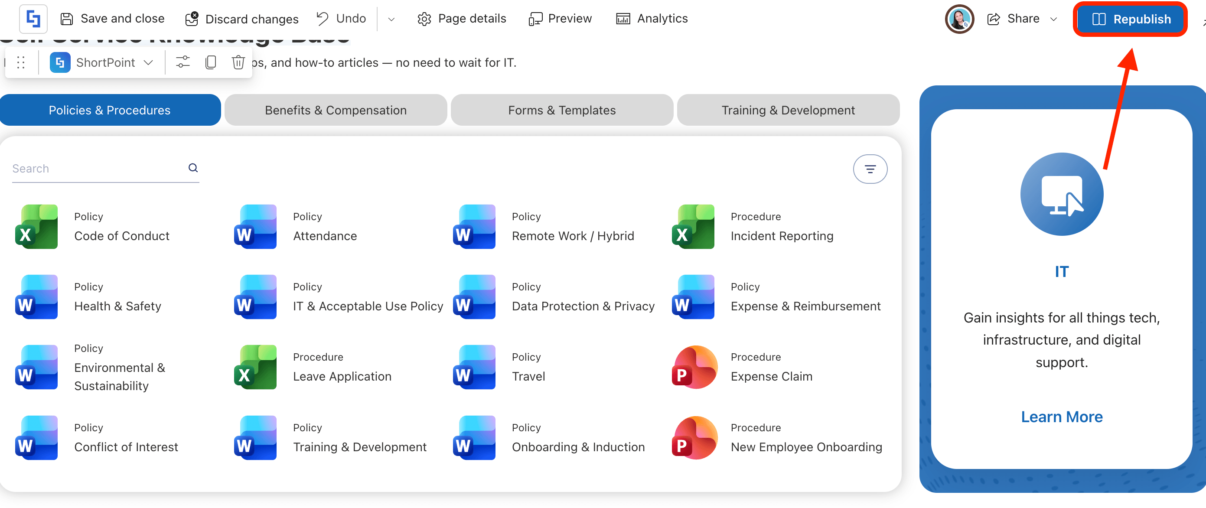Click the ShortPoint logo in top bar

pos(33,19)
